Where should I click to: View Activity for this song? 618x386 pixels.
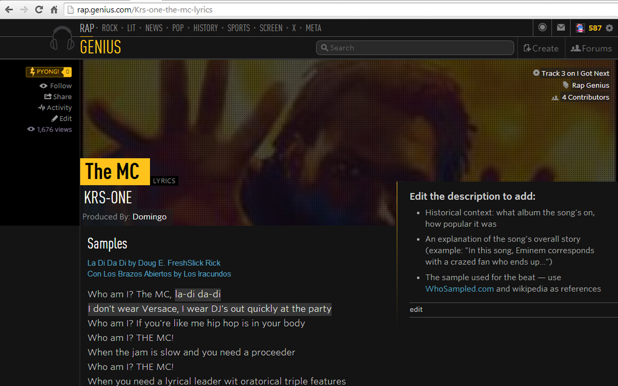pyautogui.click(x=55, y=108)
